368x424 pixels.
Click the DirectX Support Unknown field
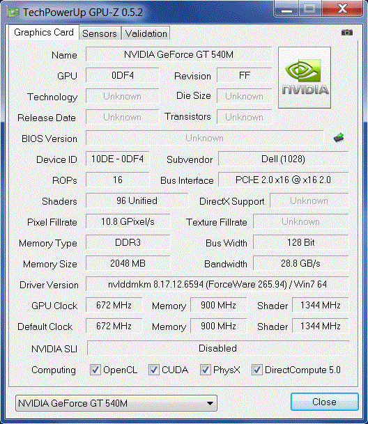309,201
